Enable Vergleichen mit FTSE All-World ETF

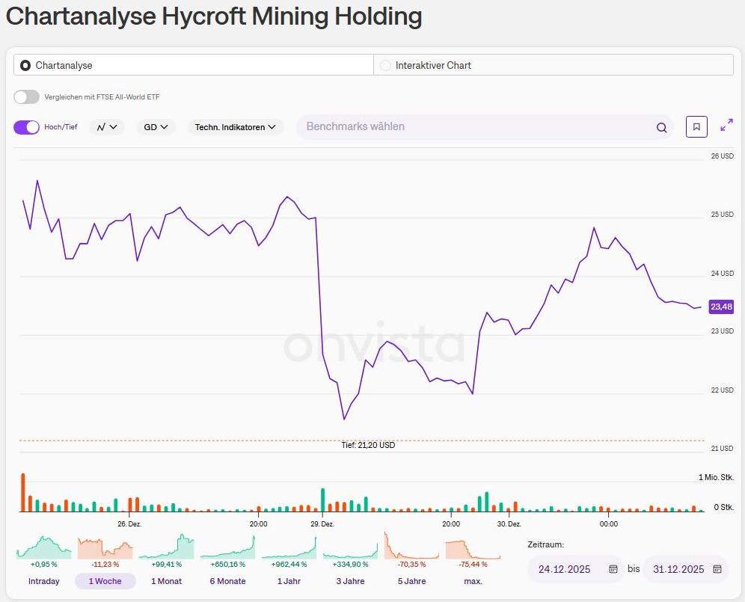26,96
